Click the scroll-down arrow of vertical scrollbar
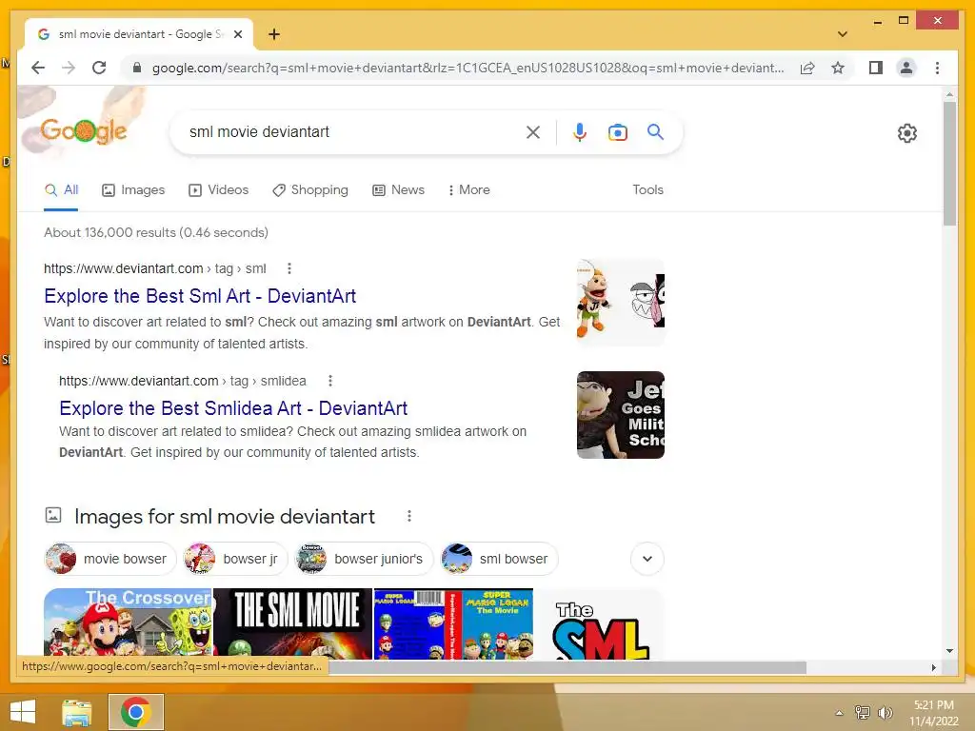Screen dimensions: 975x731 pyautogui.click(x=949, y=651)
